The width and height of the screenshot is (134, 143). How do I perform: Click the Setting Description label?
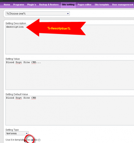click(16, 23)
